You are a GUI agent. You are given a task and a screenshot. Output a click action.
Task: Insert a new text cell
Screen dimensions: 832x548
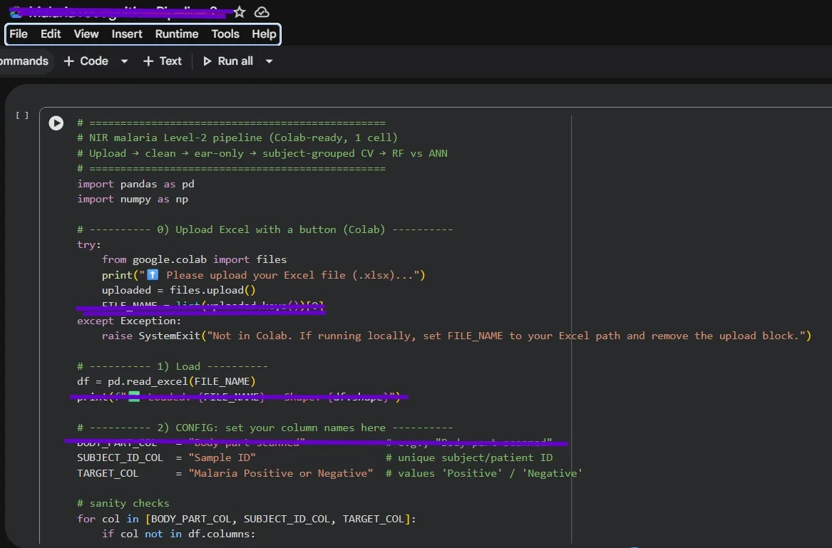(x=163, y=61)
